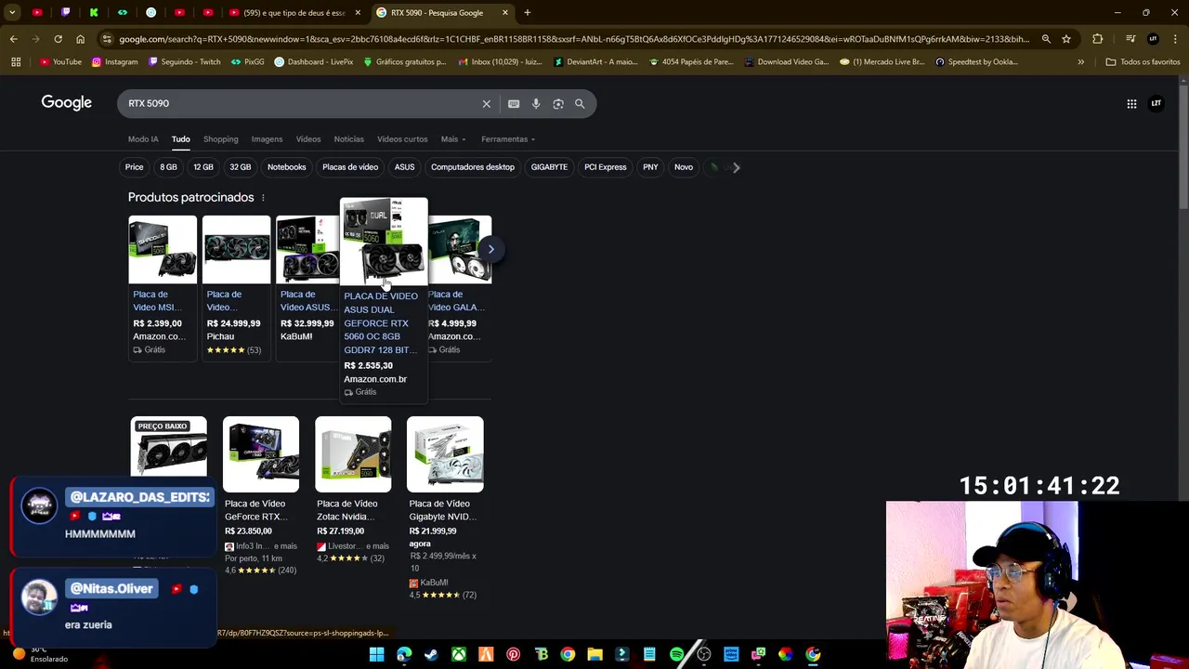The image size is (1189, 669).
Task: Click the magnifier search button
Action: pyautogui.click(x=580, y=104)
